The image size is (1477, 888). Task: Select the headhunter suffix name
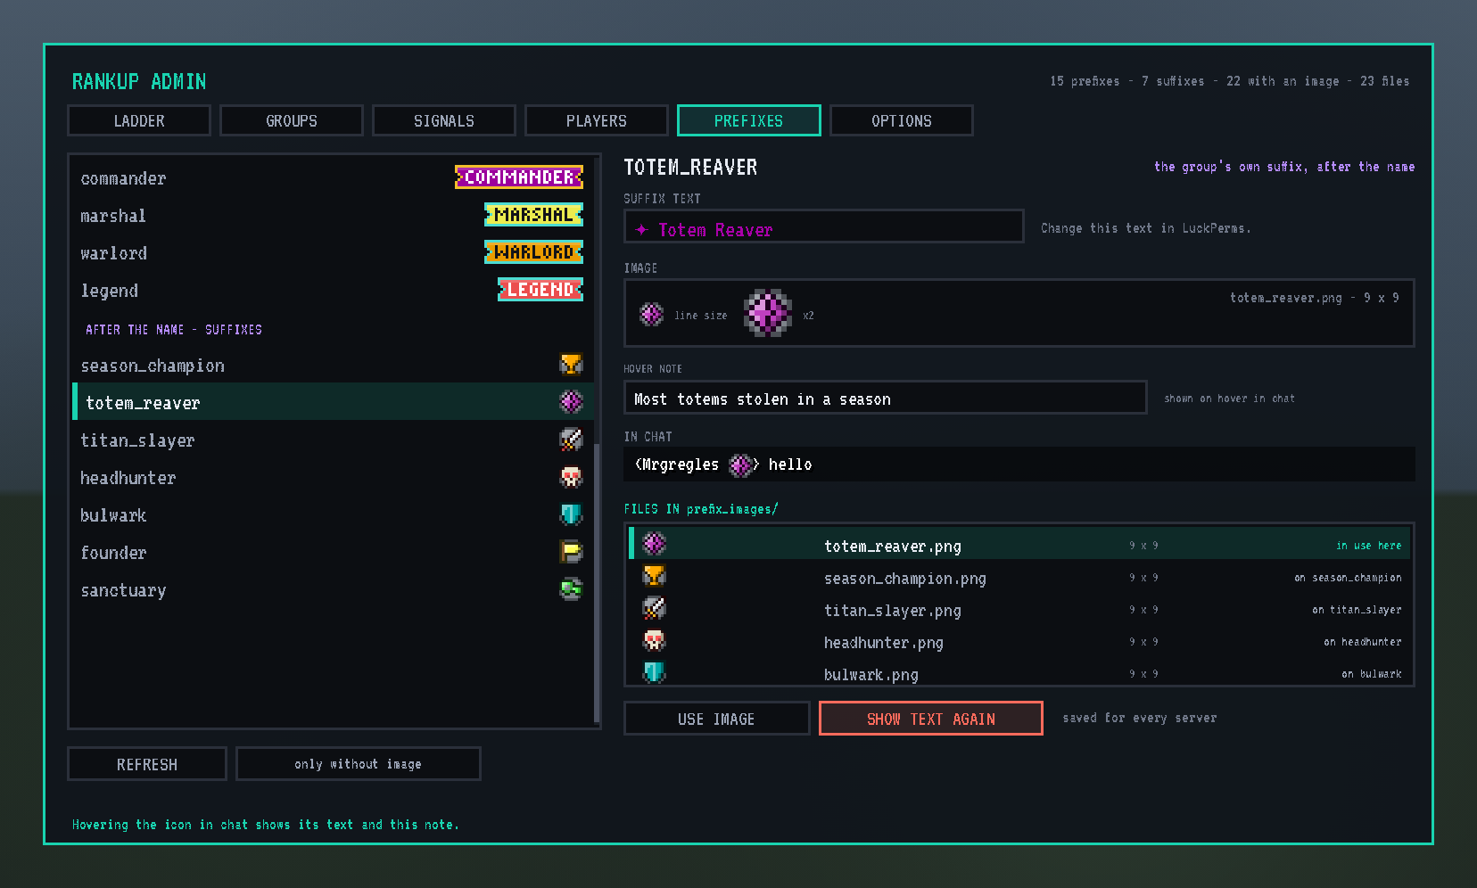tap(128, 478)
